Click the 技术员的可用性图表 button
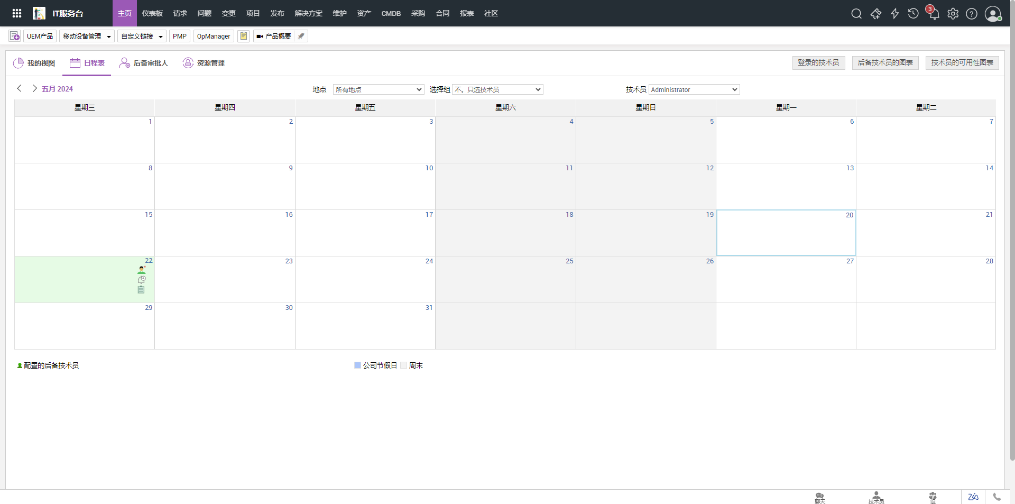Image resolution: width=1015 pixels, height=504 pixels. [x=962, y=62]
